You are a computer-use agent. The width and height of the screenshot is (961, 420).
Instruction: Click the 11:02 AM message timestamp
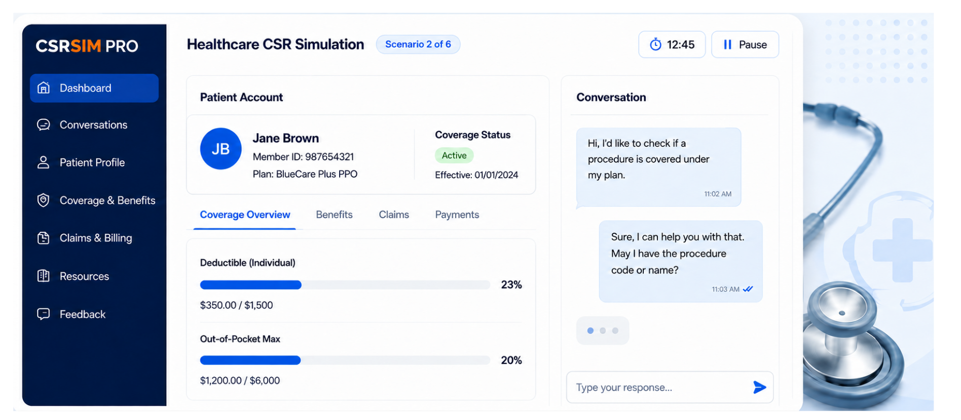(x=718, y=194)
